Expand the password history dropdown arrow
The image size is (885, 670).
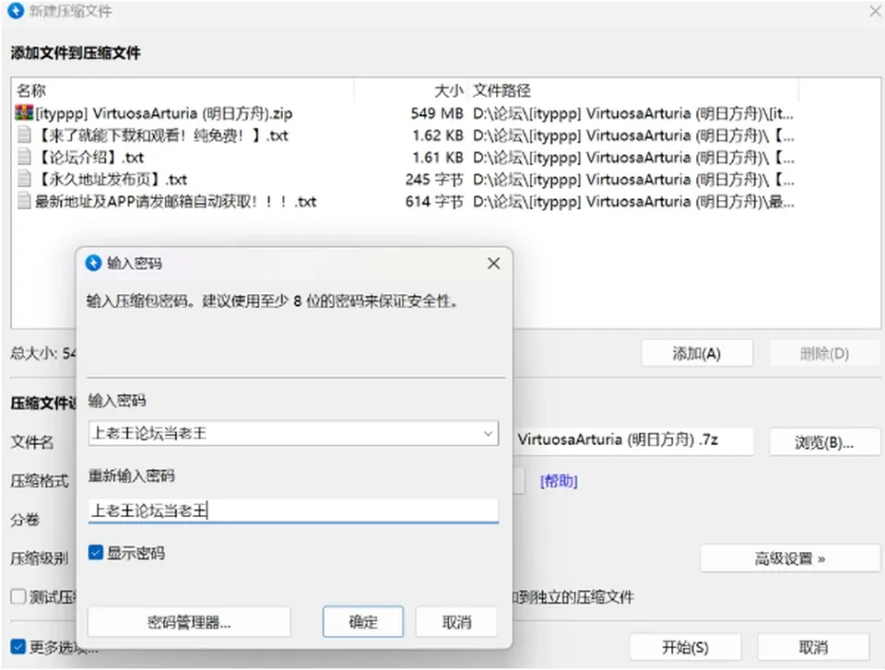488,433
